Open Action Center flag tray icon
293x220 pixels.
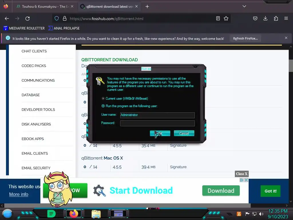pos(247,214)
